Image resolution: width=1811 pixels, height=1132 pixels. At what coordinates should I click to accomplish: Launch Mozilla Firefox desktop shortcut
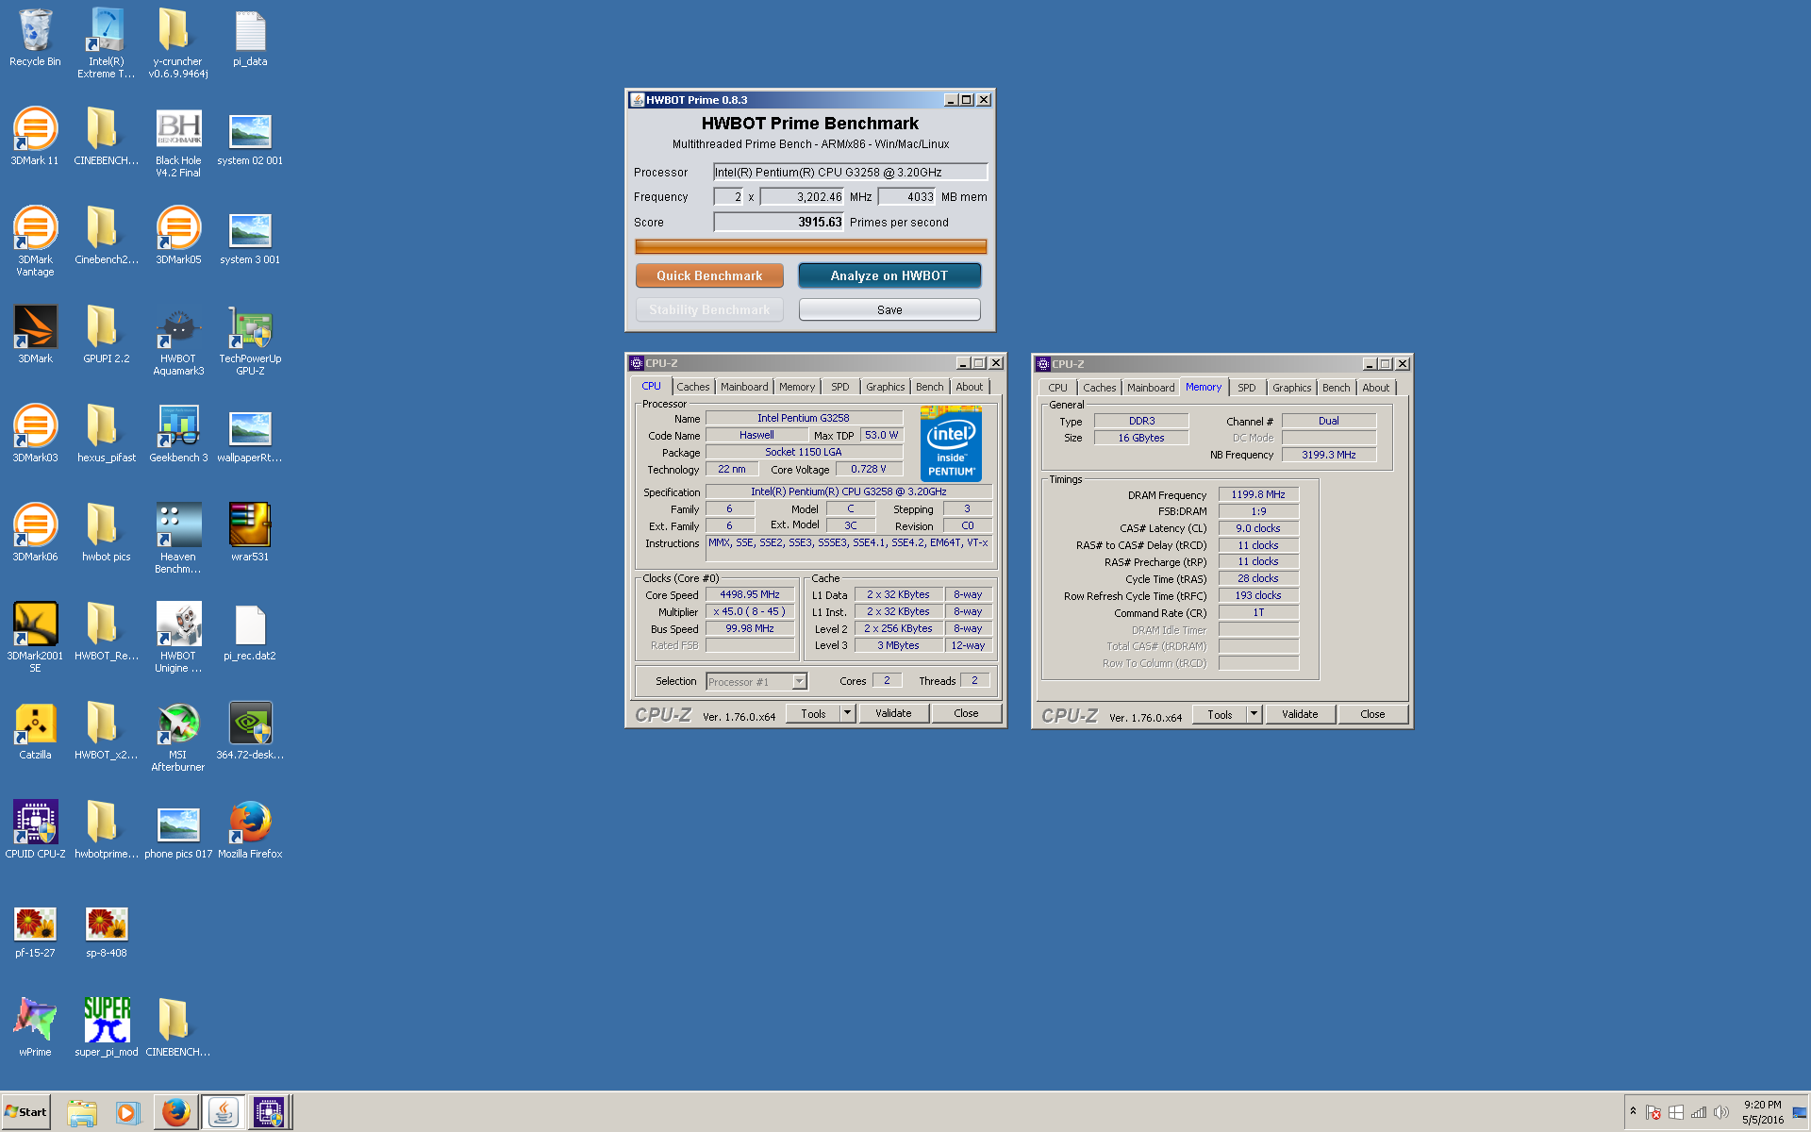pos(250,830)
